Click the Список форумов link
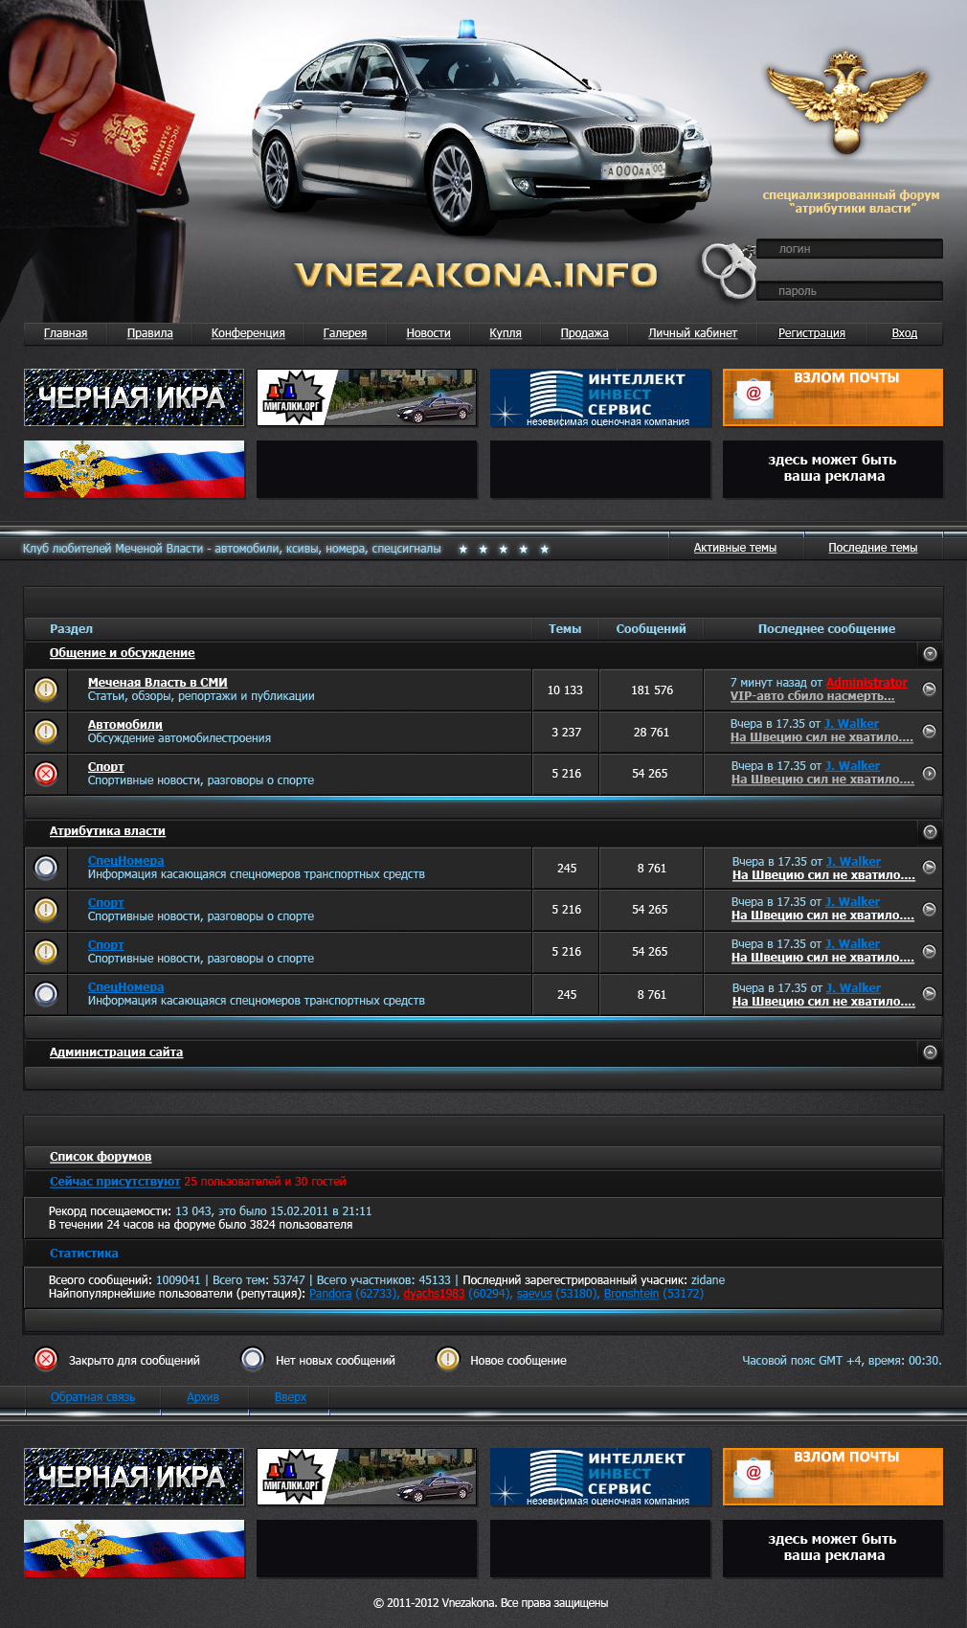This screenshot has width=967, height=1628. (x=101, y=1157)
